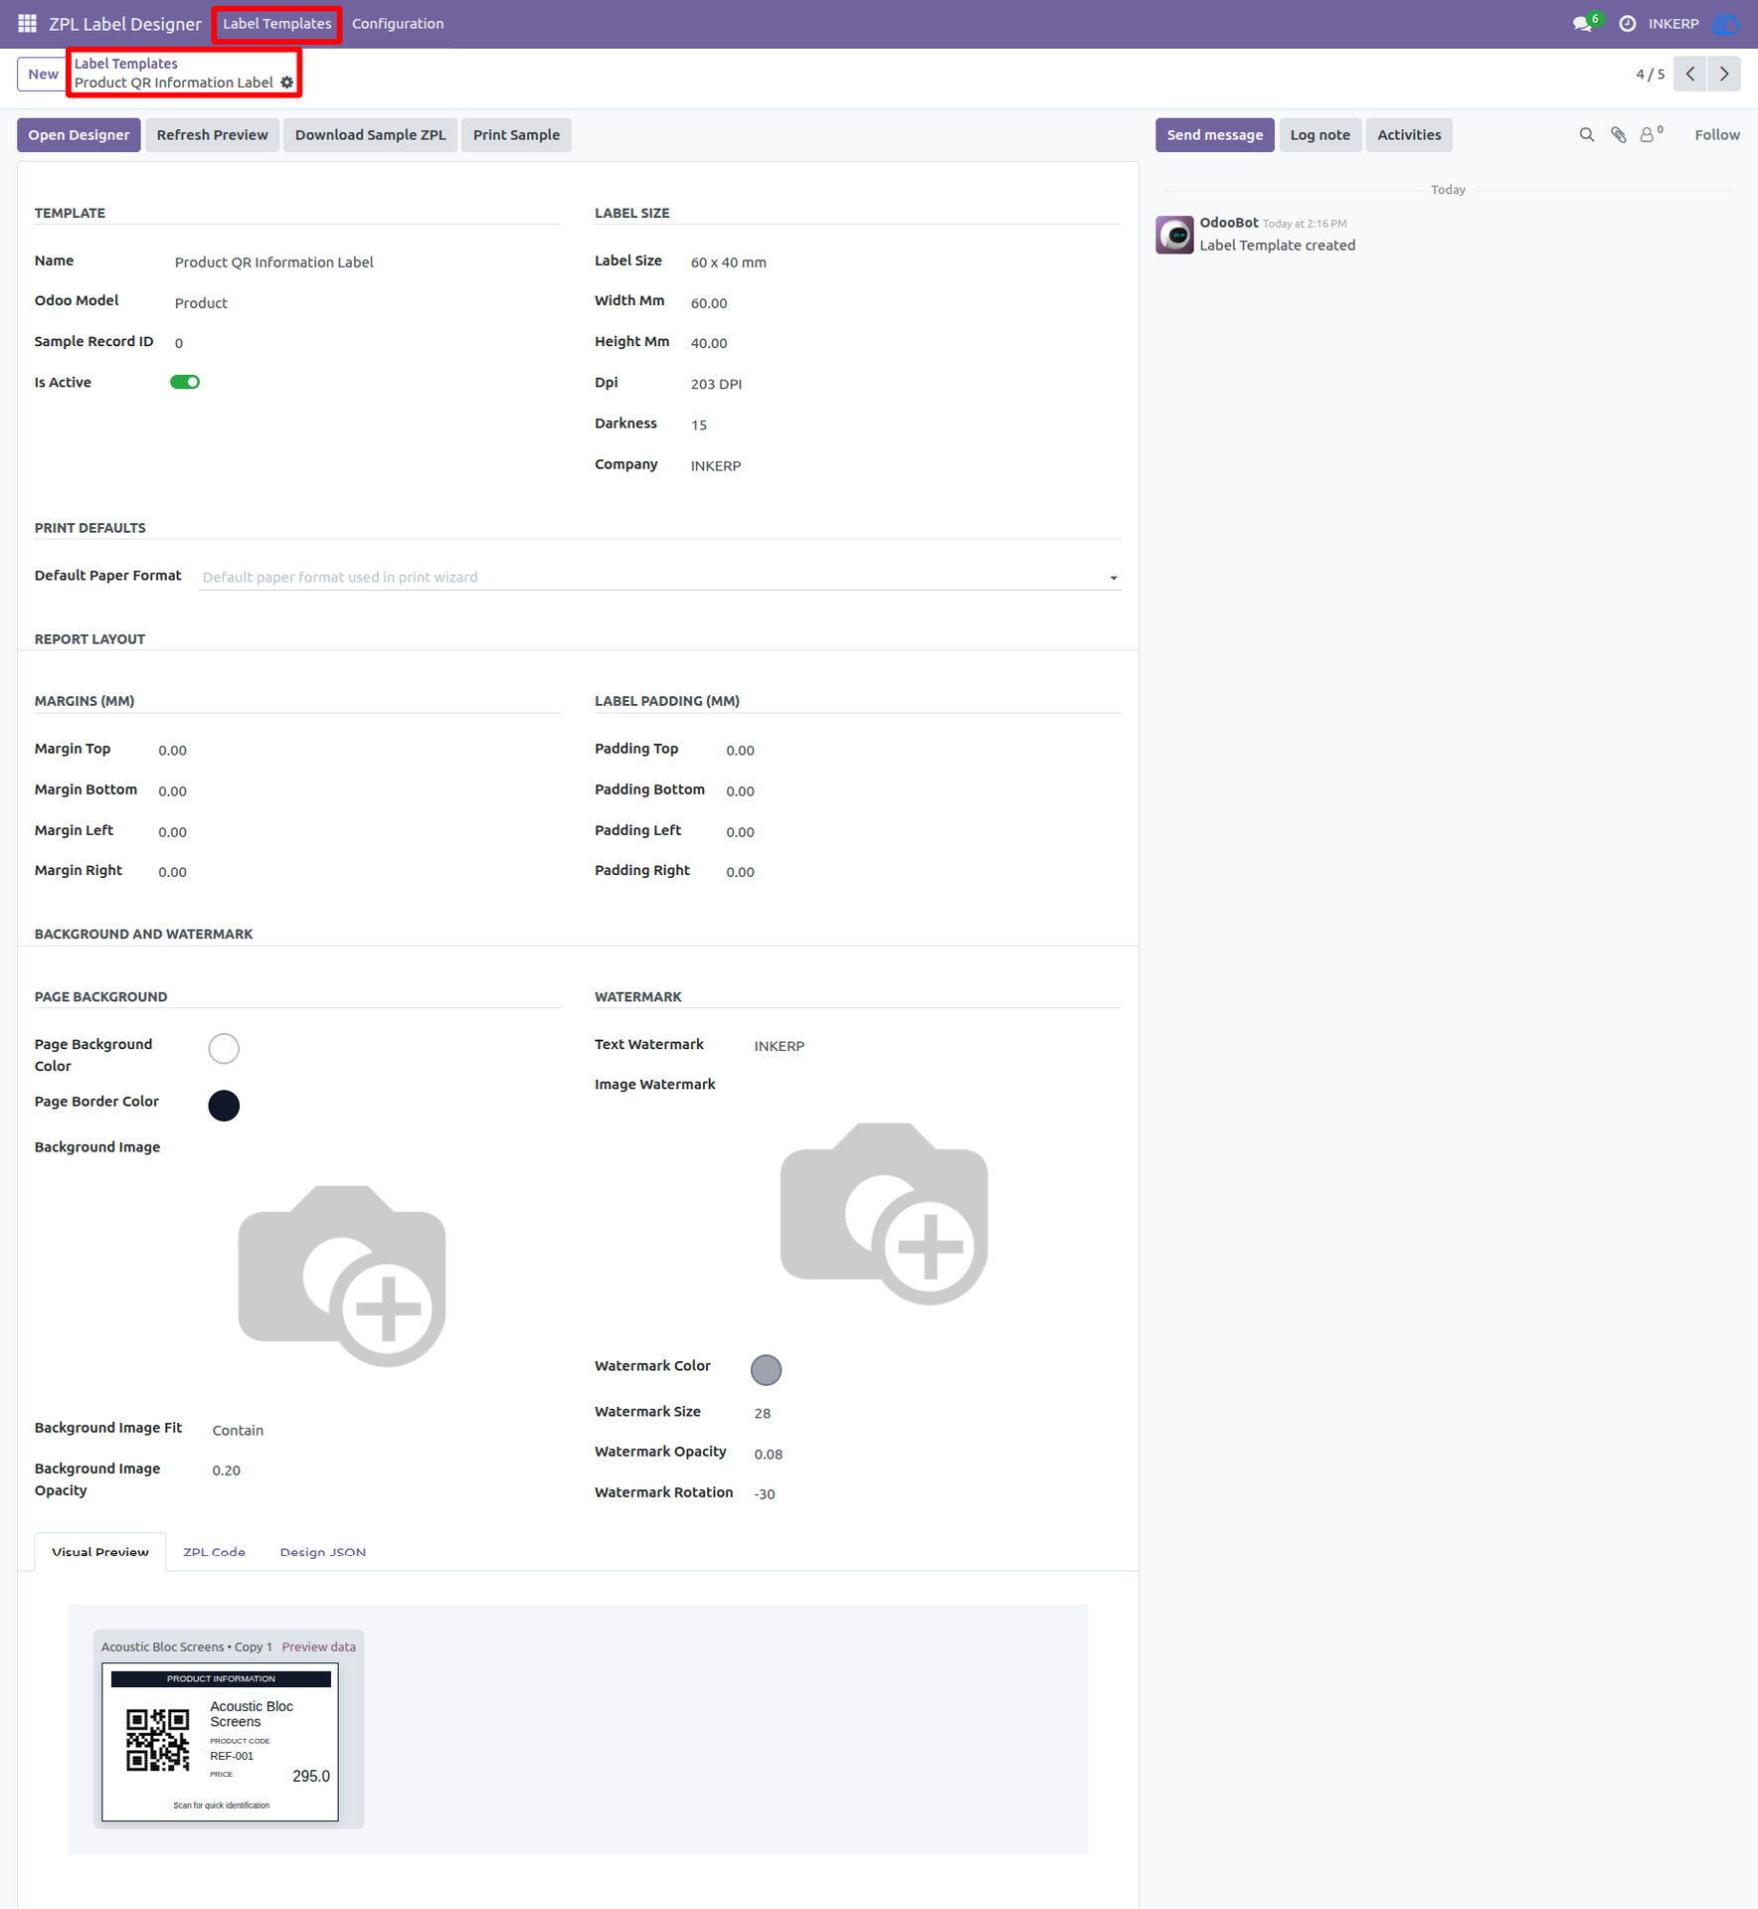Image resolution: width=1758 pixels, height=1909 pixels.
Task: Open the gear actions menu beside record title
Action: point(287,83)
